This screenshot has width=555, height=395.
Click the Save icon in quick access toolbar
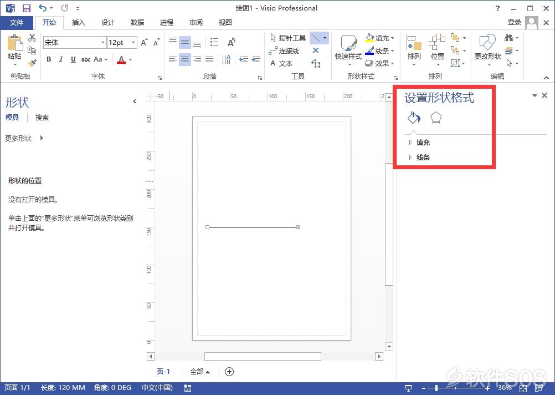tap(27, 8)
